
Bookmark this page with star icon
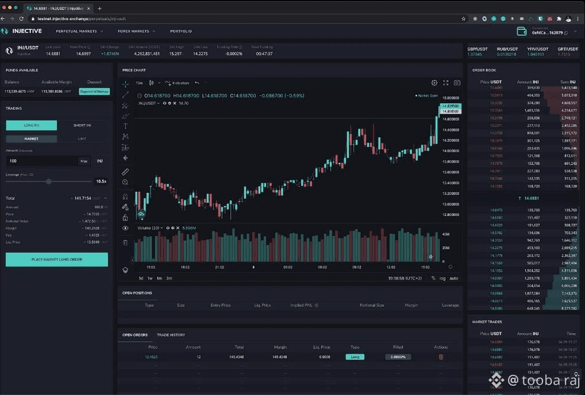click(463, 18)
